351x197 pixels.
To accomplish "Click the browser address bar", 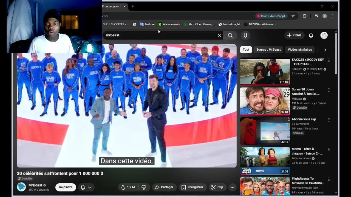I will [177, 16].
